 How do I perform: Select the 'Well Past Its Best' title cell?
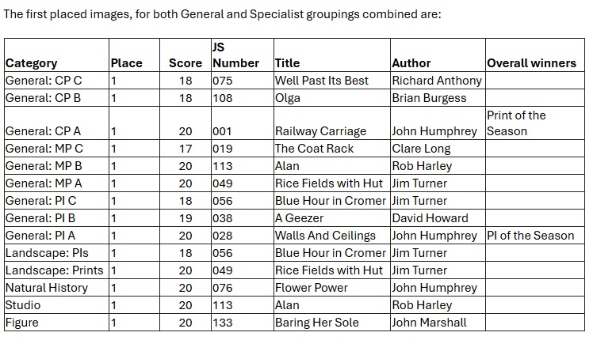pyautogui.click(x=322, y=81)
